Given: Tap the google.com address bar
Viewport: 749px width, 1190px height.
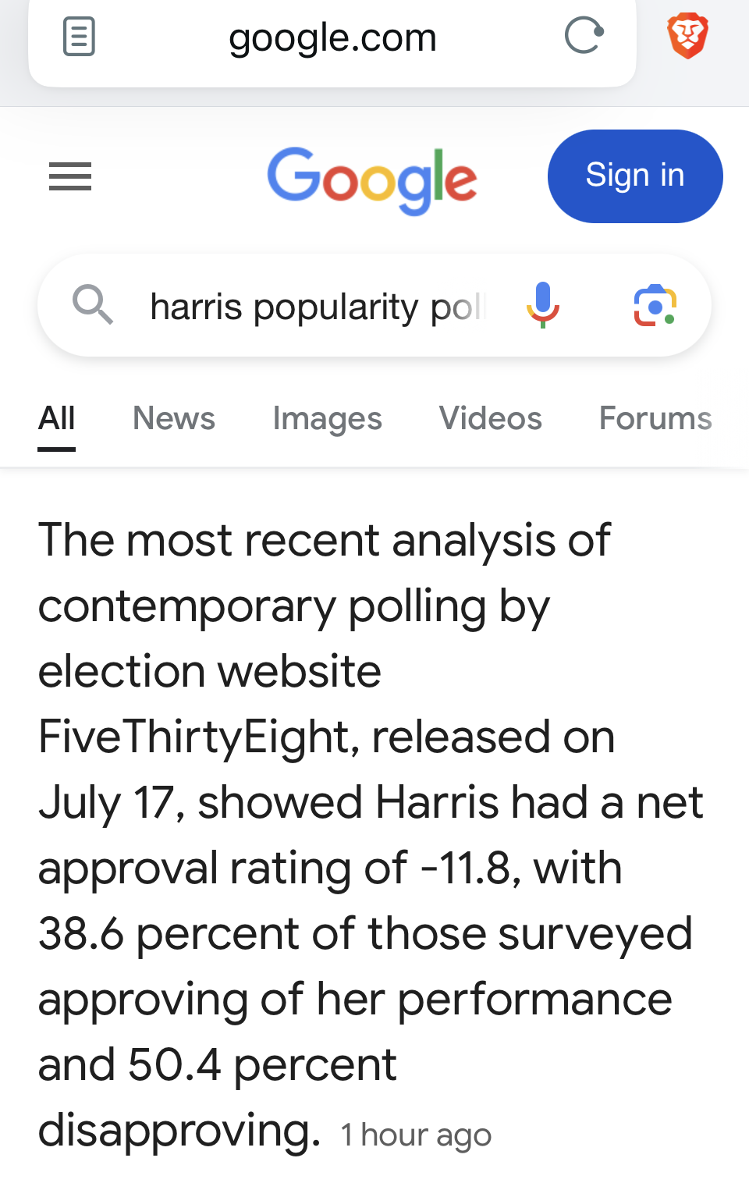Looking at the screenshot, I should coord(332,37).
